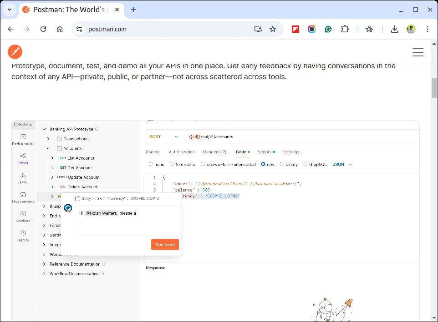Expand the Update Account request

52,177
